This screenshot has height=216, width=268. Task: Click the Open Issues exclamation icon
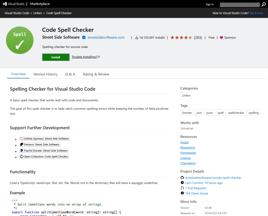[182, 193]
